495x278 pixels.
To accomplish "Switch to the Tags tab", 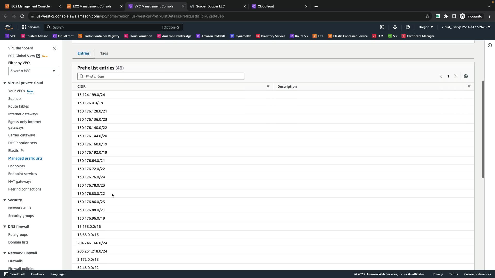I will coord(104,53).
